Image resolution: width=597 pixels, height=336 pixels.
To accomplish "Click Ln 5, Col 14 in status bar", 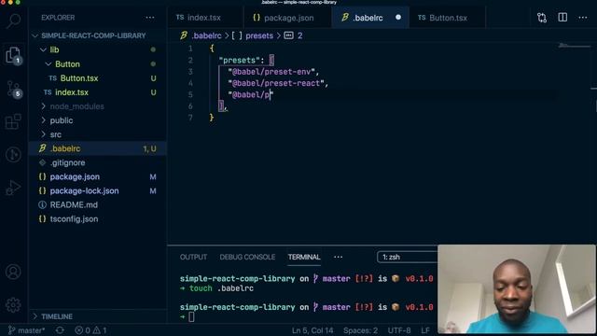I will pyautogui.click(x=312, y=330).
